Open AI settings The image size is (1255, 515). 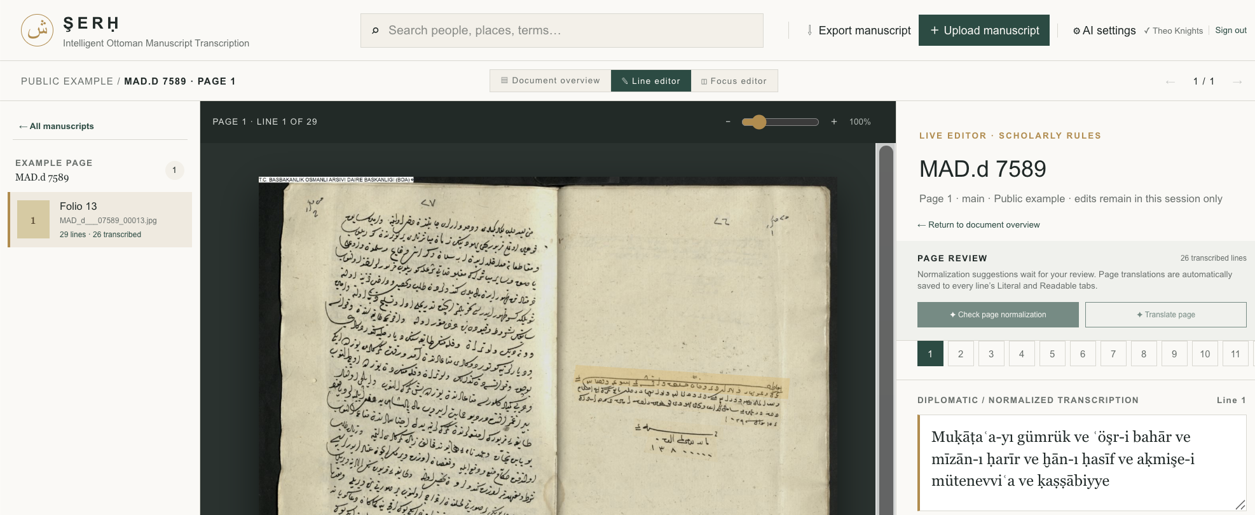pos(1104,31)
